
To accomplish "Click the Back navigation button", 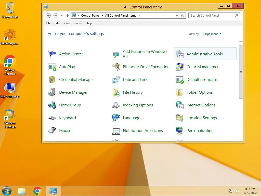I will coord(48,16).
